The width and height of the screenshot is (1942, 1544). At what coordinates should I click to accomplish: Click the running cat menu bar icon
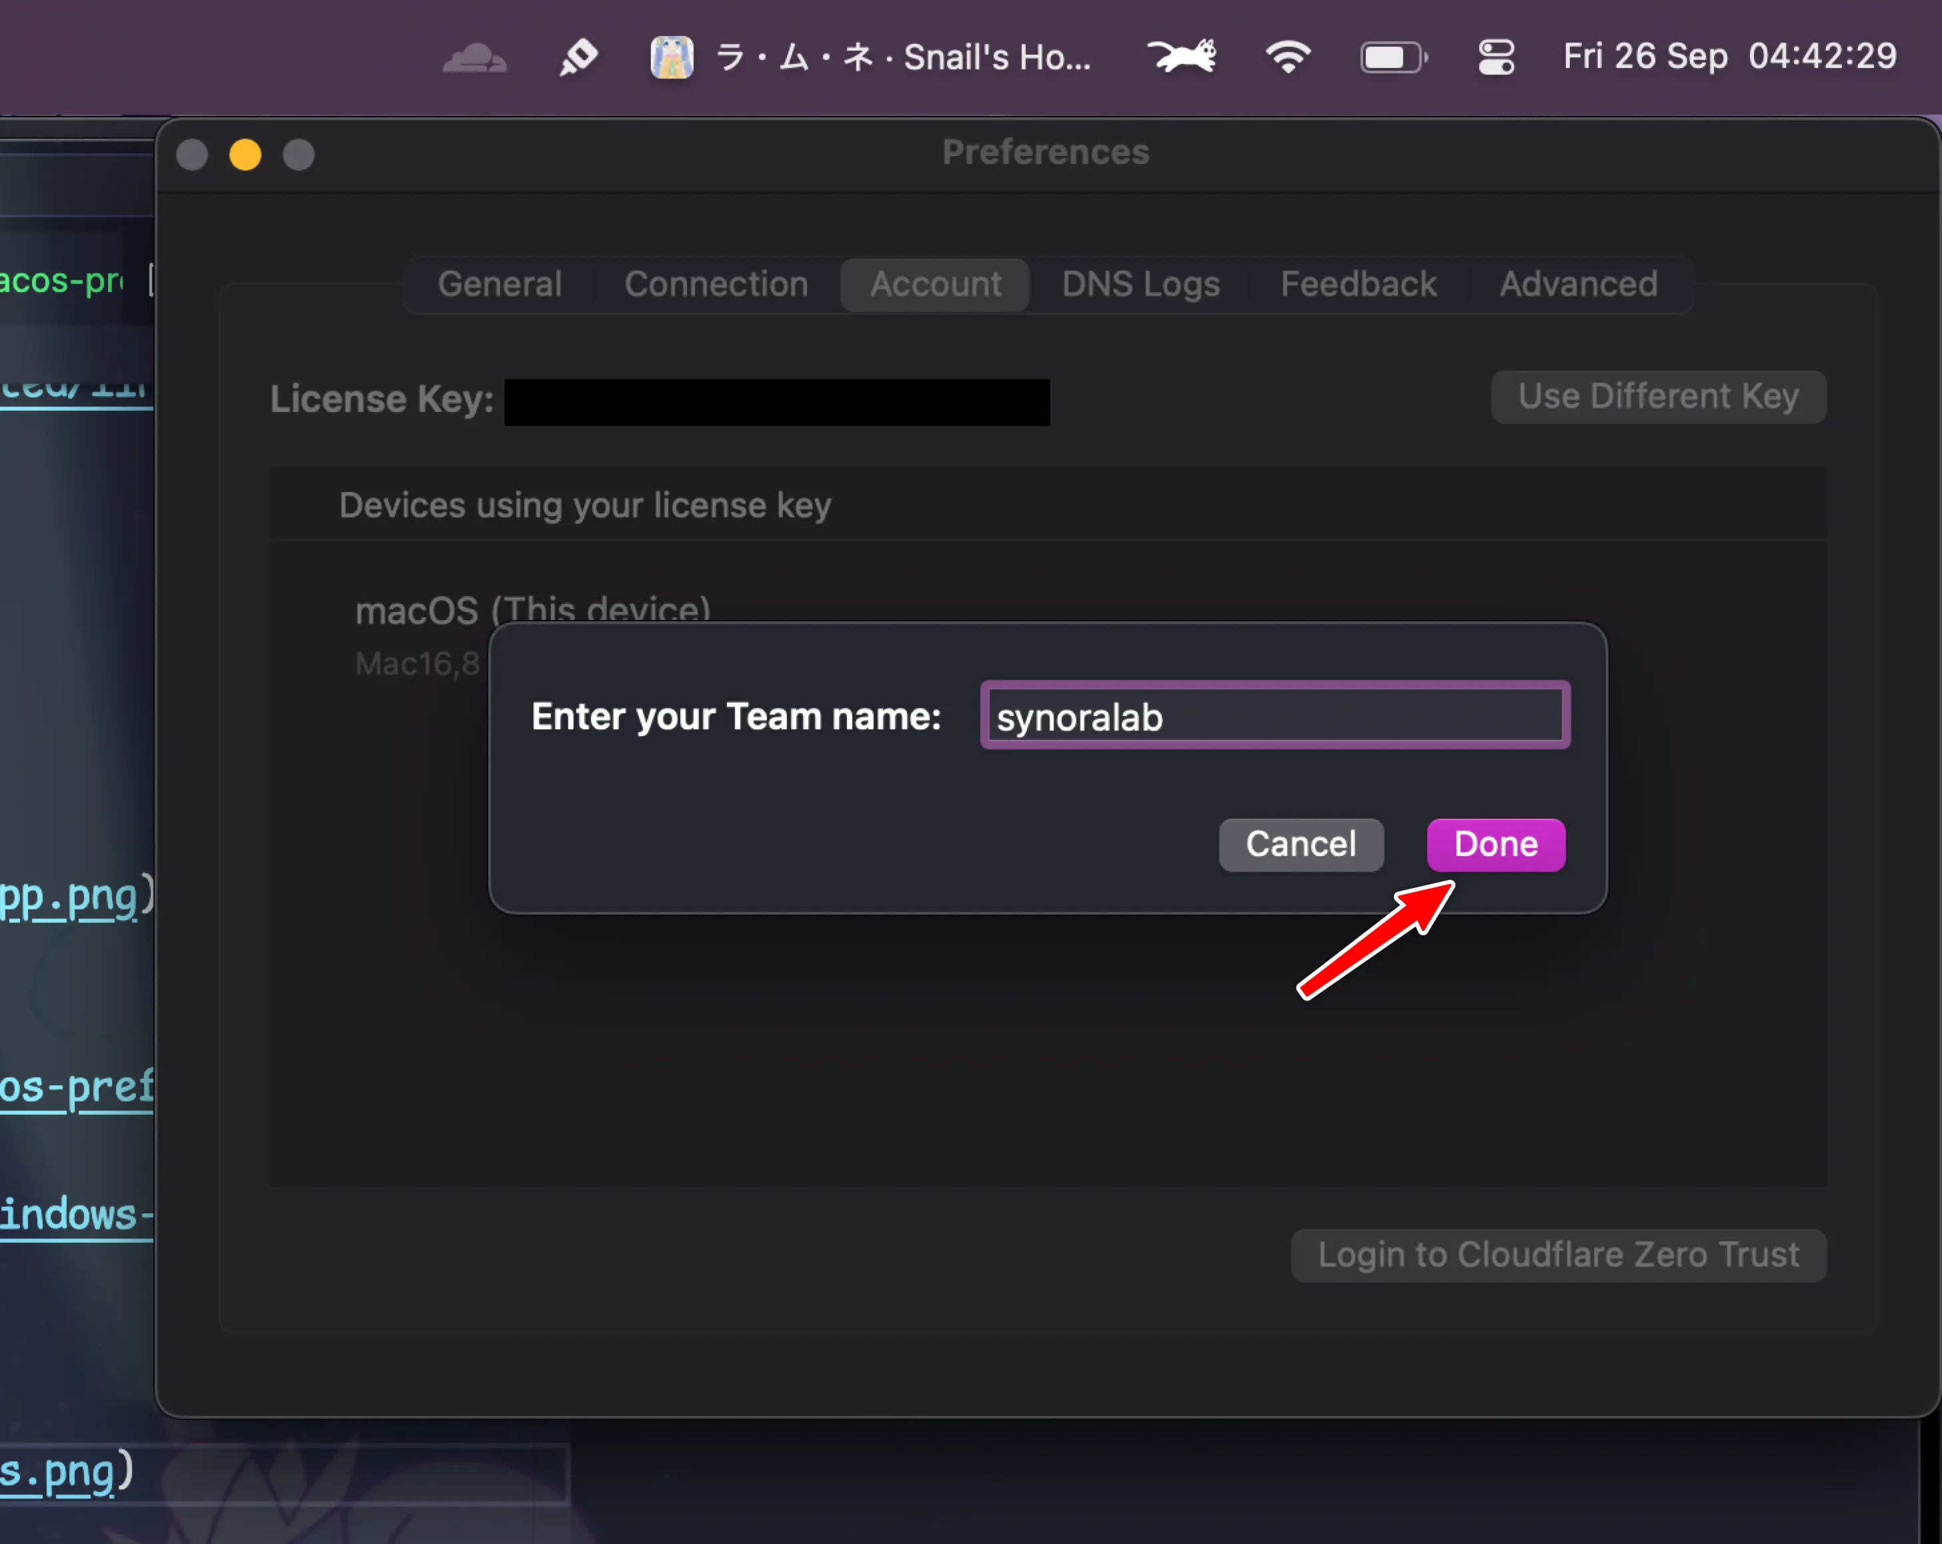click(1182, 56)
